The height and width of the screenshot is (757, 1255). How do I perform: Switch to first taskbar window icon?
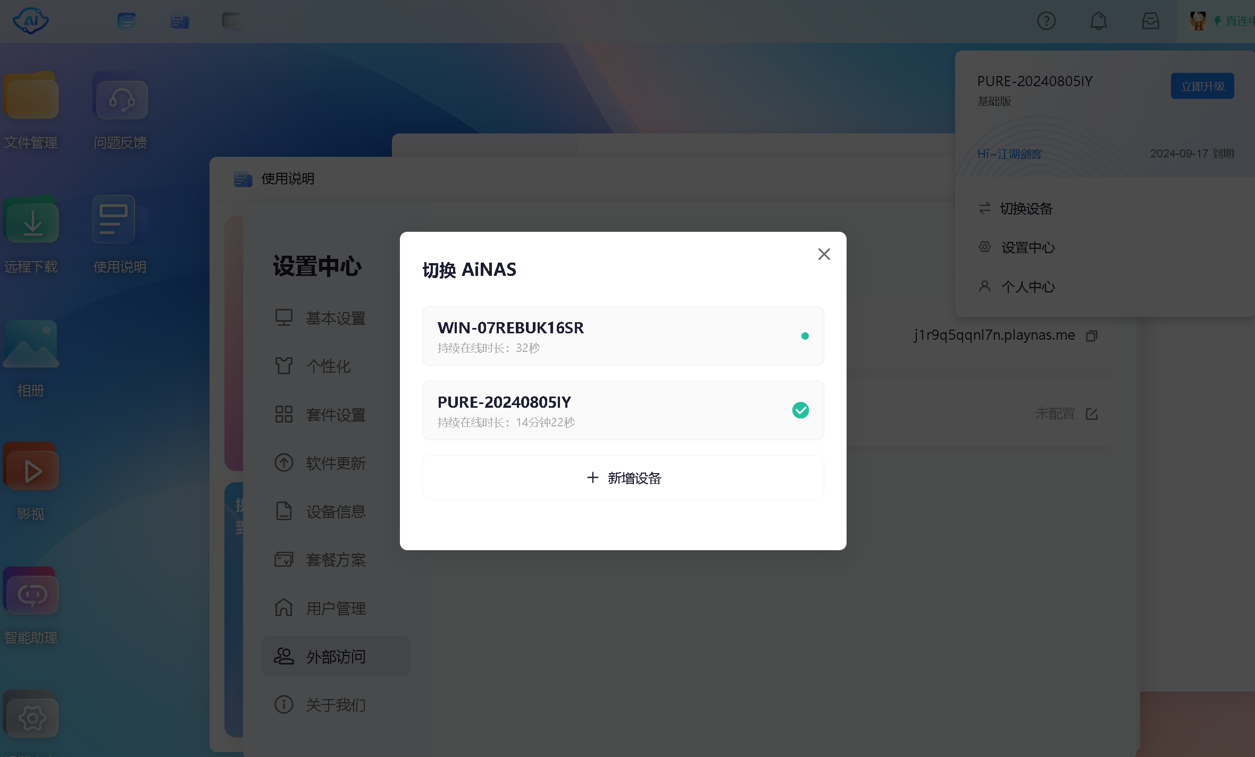point(127,21)
